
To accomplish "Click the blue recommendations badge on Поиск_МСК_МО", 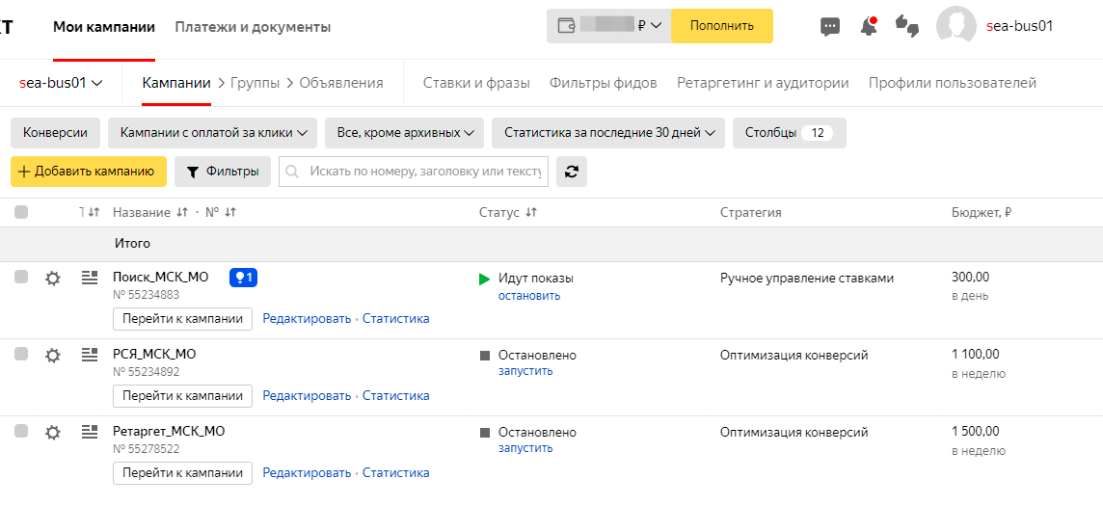I will 243,278.
